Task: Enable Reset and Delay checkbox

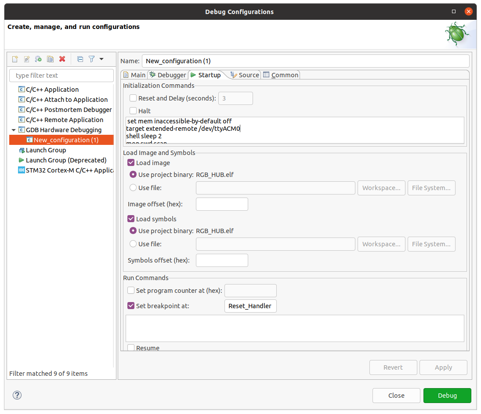Action: [x=133, y=98]
